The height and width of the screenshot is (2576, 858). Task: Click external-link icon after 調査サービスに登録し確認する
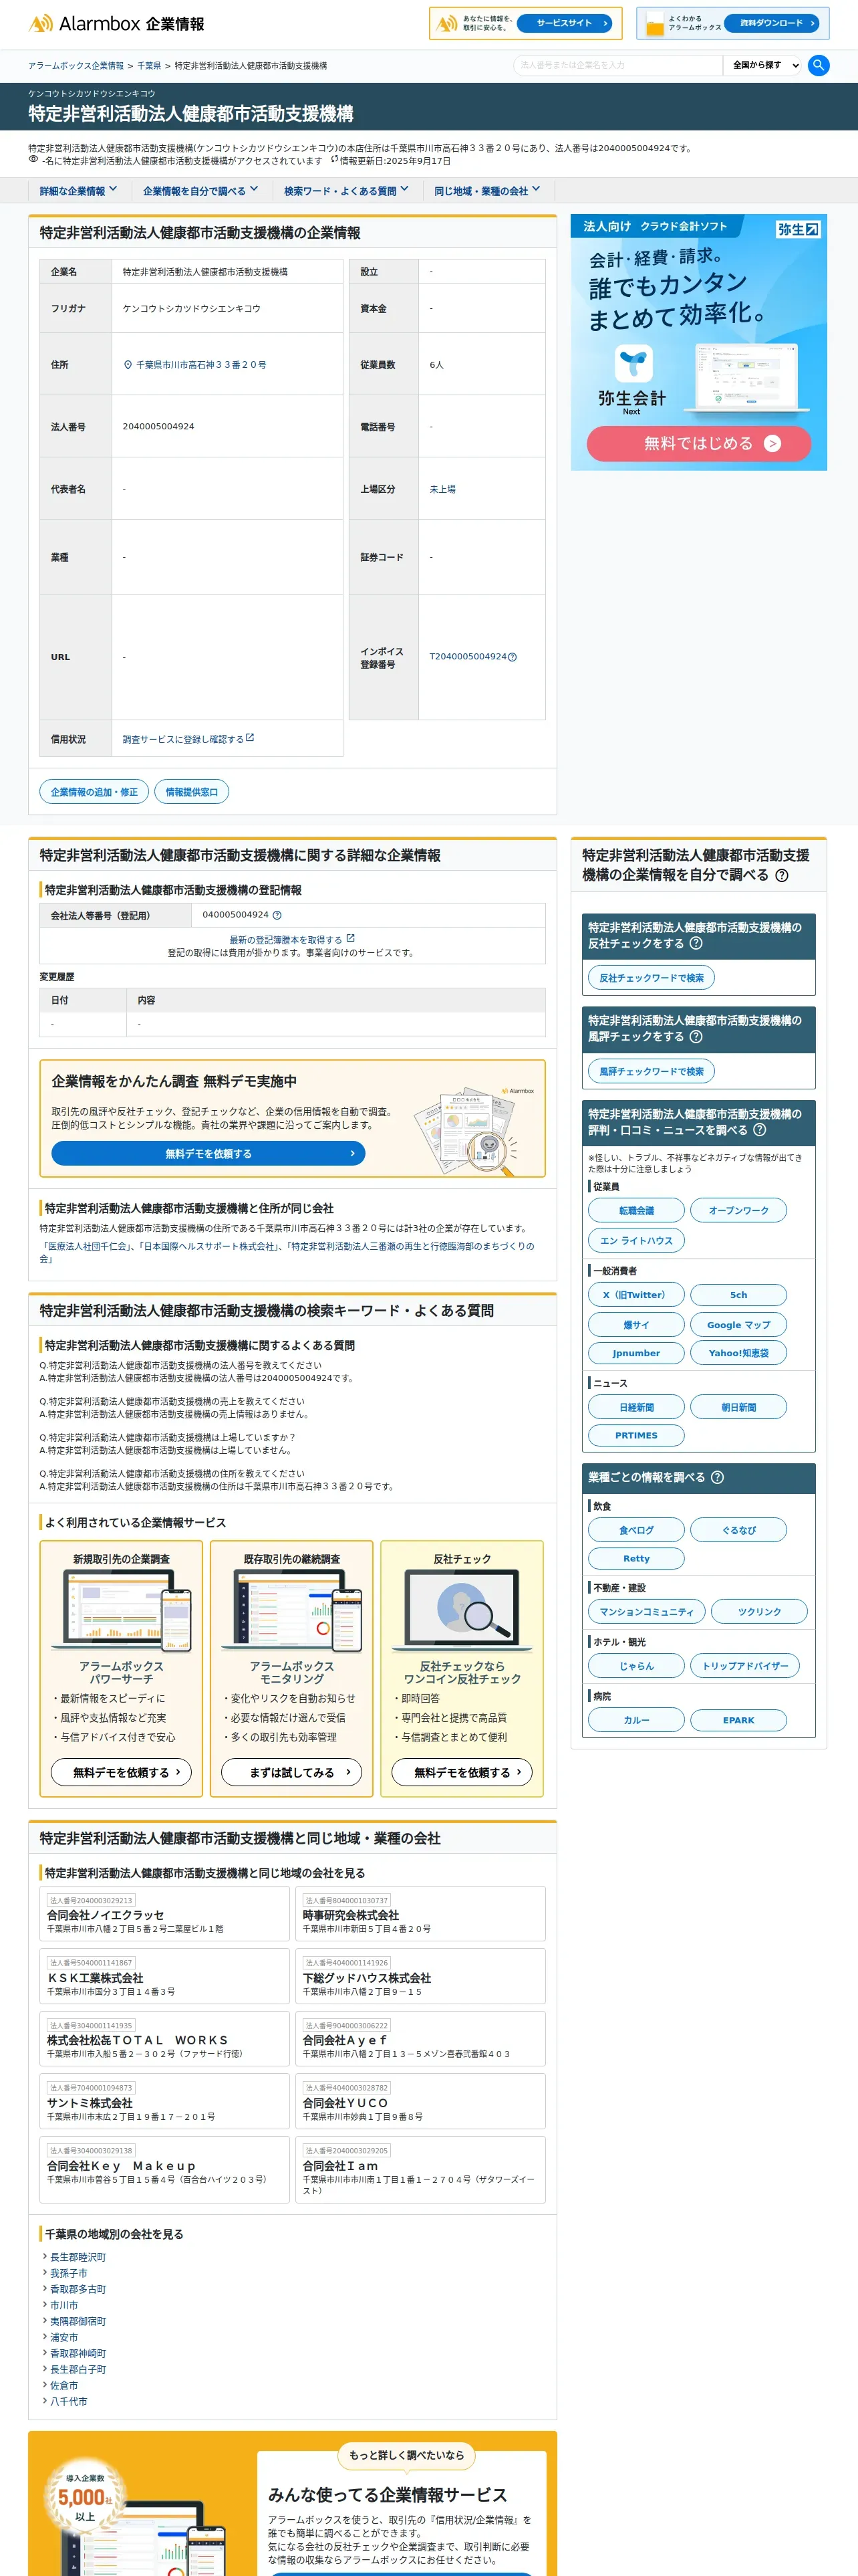point(250,738)
